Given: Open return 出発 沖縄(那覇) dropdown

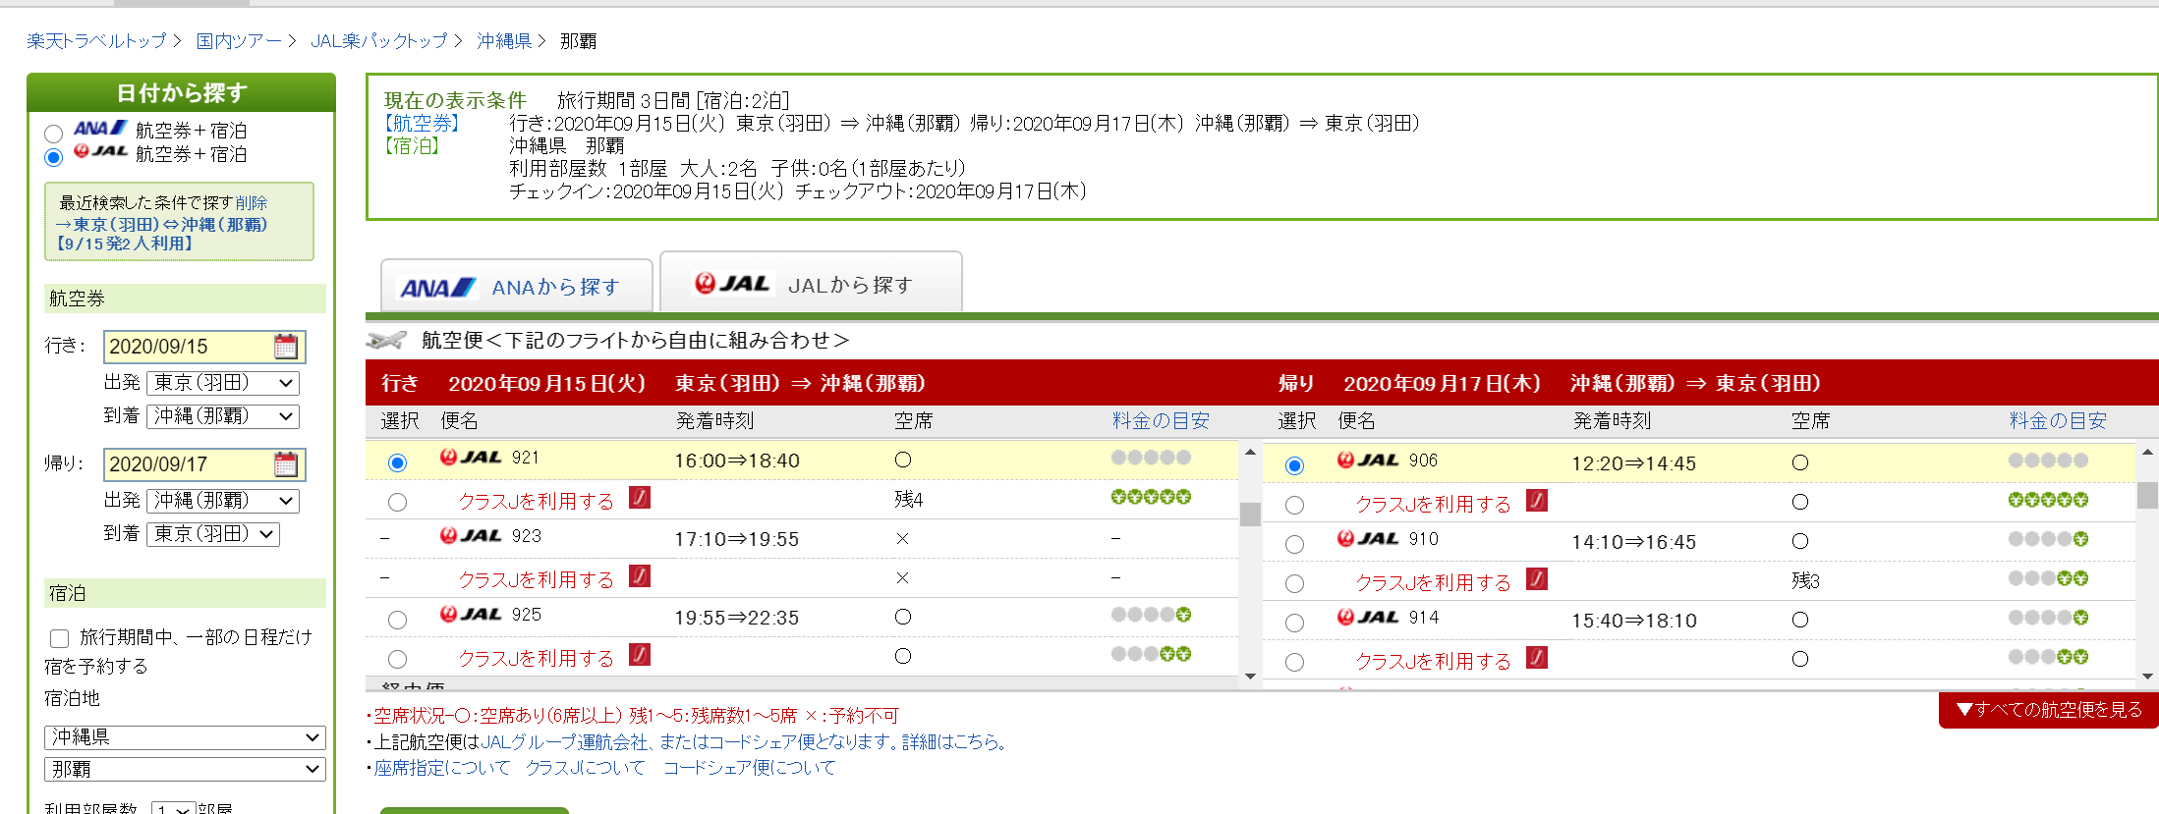Looking at the screenshot, I should point(223,501).
